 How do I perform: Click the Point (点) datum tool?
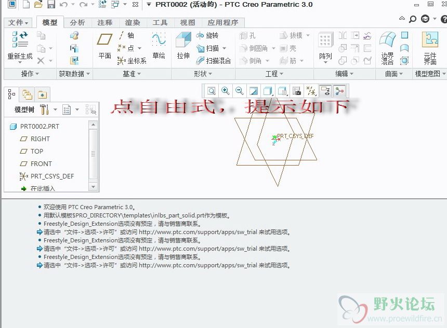click(127, 48)
